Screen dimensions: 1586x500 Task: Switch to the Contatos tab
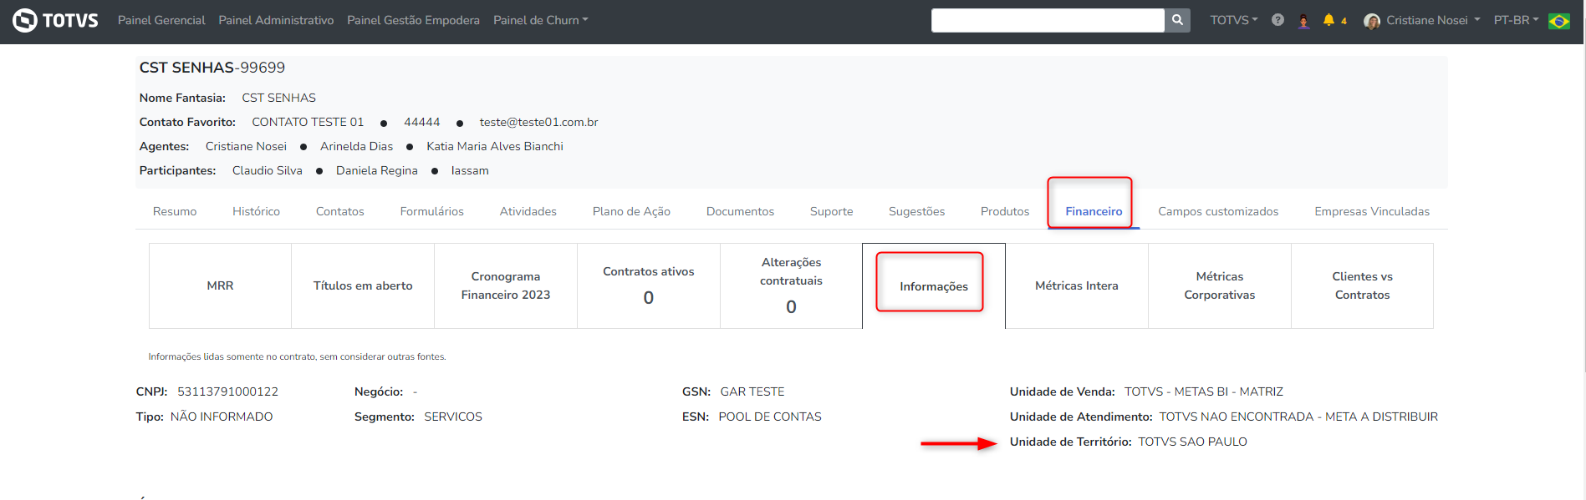click(339, 211)
